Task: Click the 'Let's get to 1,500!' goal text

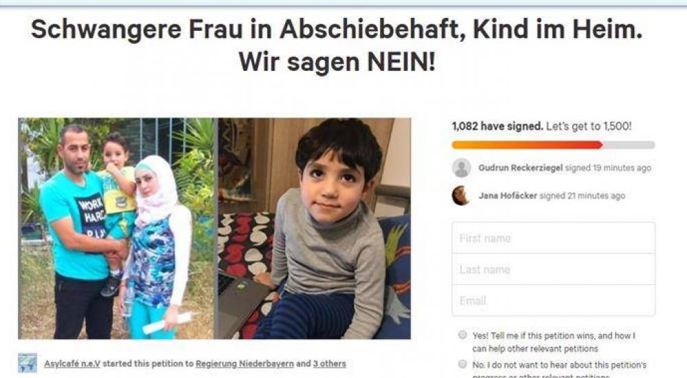Action: tap(589, 126)
